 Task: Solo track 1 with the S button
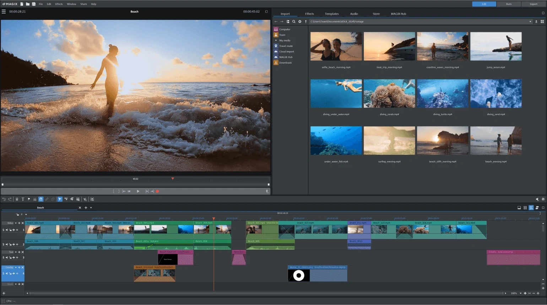click(x=4, y=230)
